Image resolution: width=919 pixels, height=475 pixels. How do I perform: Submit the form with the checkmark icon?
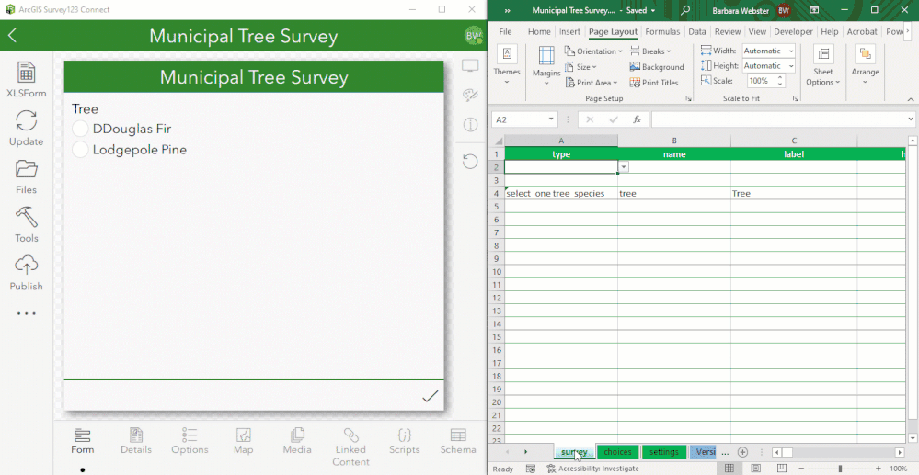430,397
